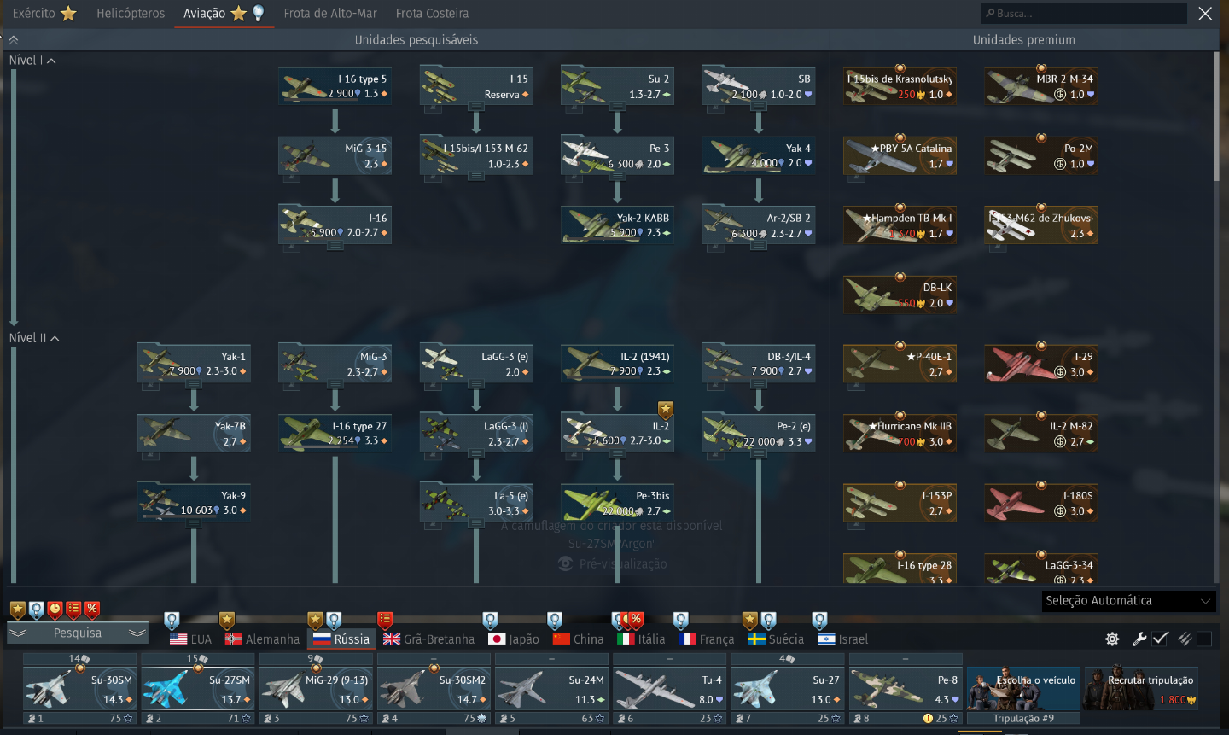This screenshot has height=735, width=1229.
Task: Select premium PBY-5A Catalina aircraft
Action: pos(900,156)
